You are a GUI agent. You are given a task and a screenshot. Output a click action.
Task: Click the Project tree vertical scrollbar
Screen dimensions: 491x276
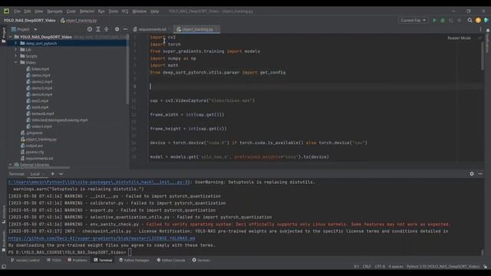[x=127, y=69]
